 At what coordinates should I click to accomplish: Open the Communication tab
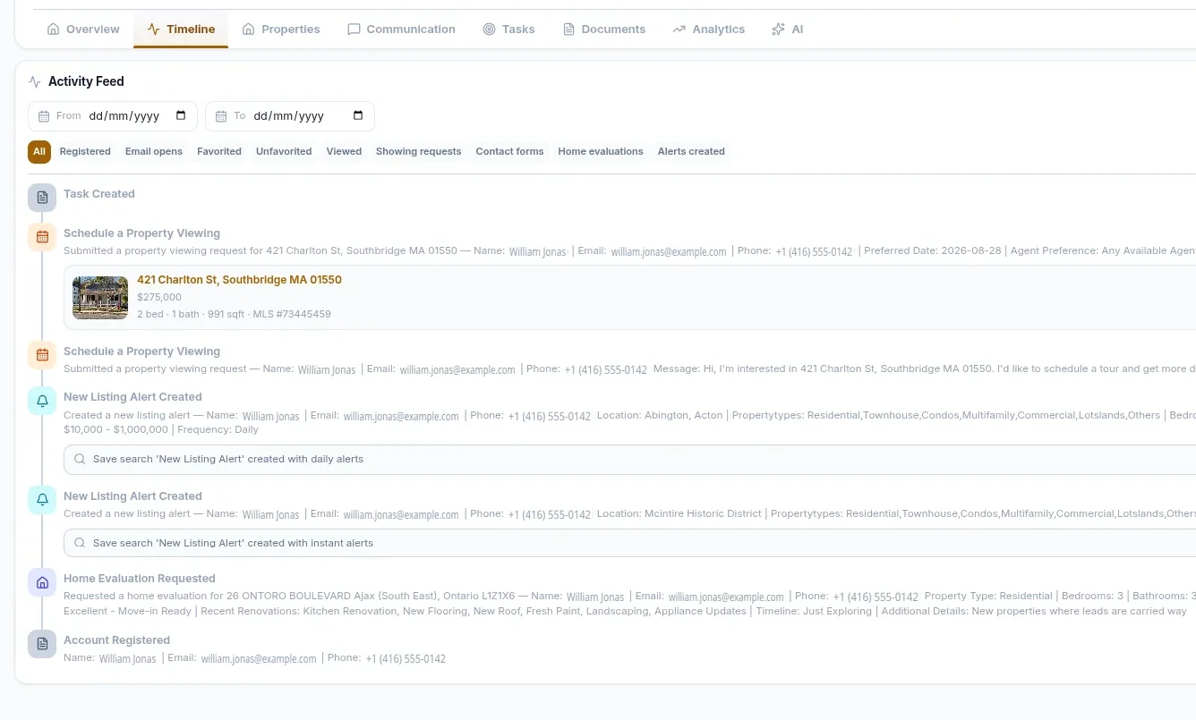tap(401, 30)
